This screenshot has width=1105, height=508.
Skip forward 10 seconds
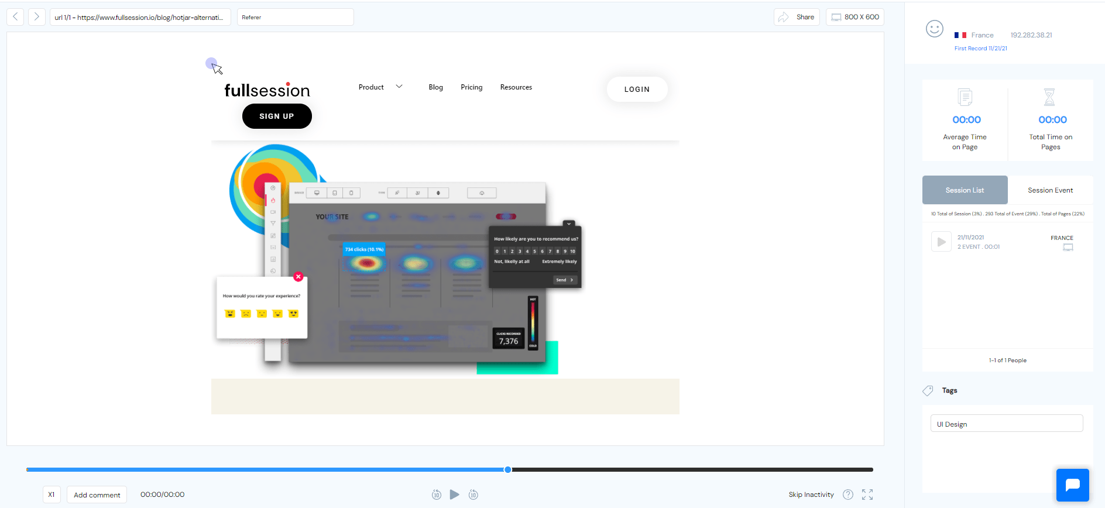[473, 495]
